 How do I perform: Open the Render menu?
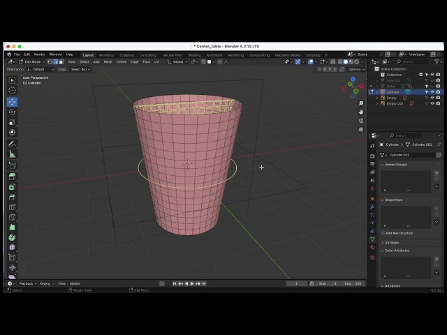40,54
